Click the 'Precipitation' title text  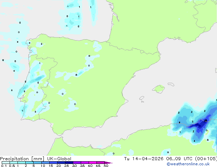coord(14,159)
